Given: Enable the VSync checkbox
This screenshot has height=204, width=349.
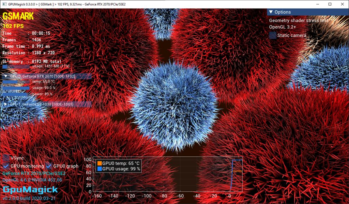Looking at the screenshot, I should [x=6, y=158].
